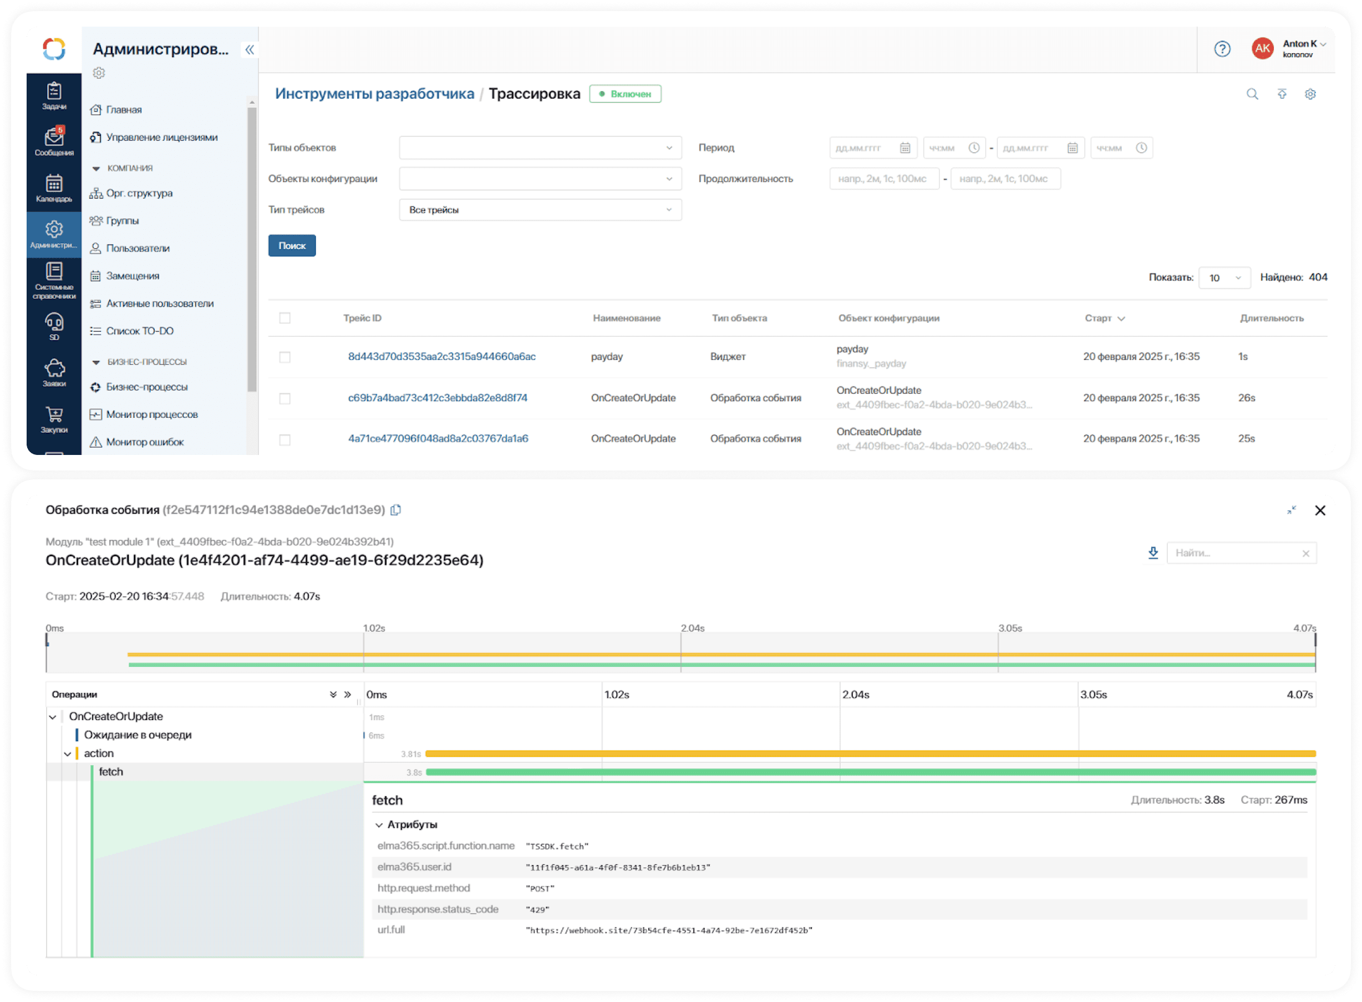Click the help question mark icon

coord(1222,49)
